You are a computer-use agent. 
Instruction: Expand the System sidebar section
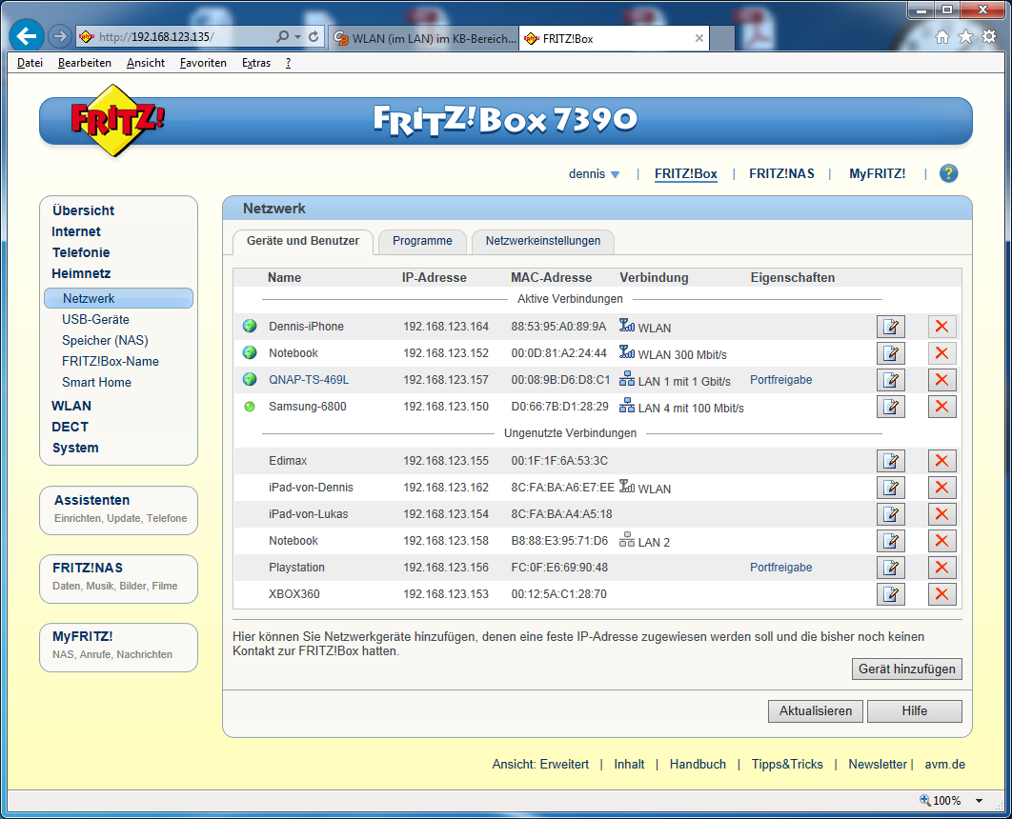[75, 449]
